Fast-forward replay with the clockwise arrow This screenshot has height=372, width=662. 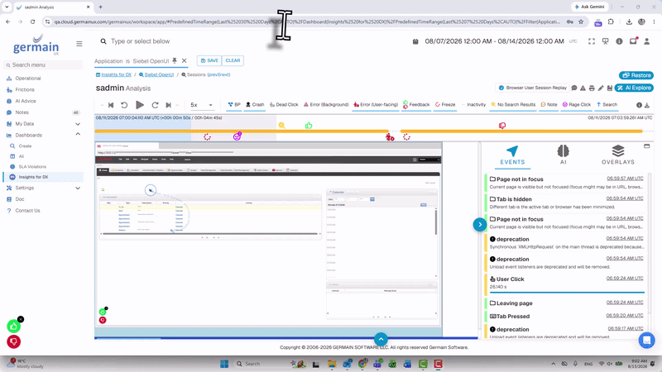click(155, 105)
